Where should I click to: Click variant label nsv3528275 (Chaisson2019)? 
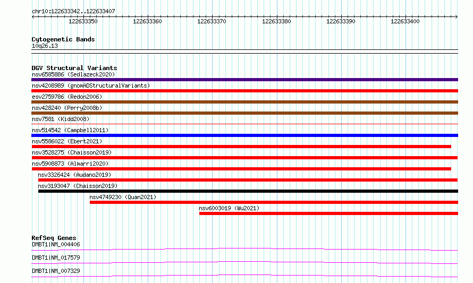coord(72,152)
